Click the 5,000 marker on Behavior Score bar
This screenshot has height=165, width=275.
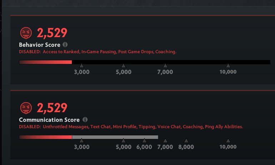(x=123, y=66)
